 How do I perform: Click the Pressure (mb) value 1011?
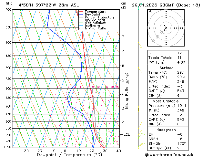click(x=182, y=106)
